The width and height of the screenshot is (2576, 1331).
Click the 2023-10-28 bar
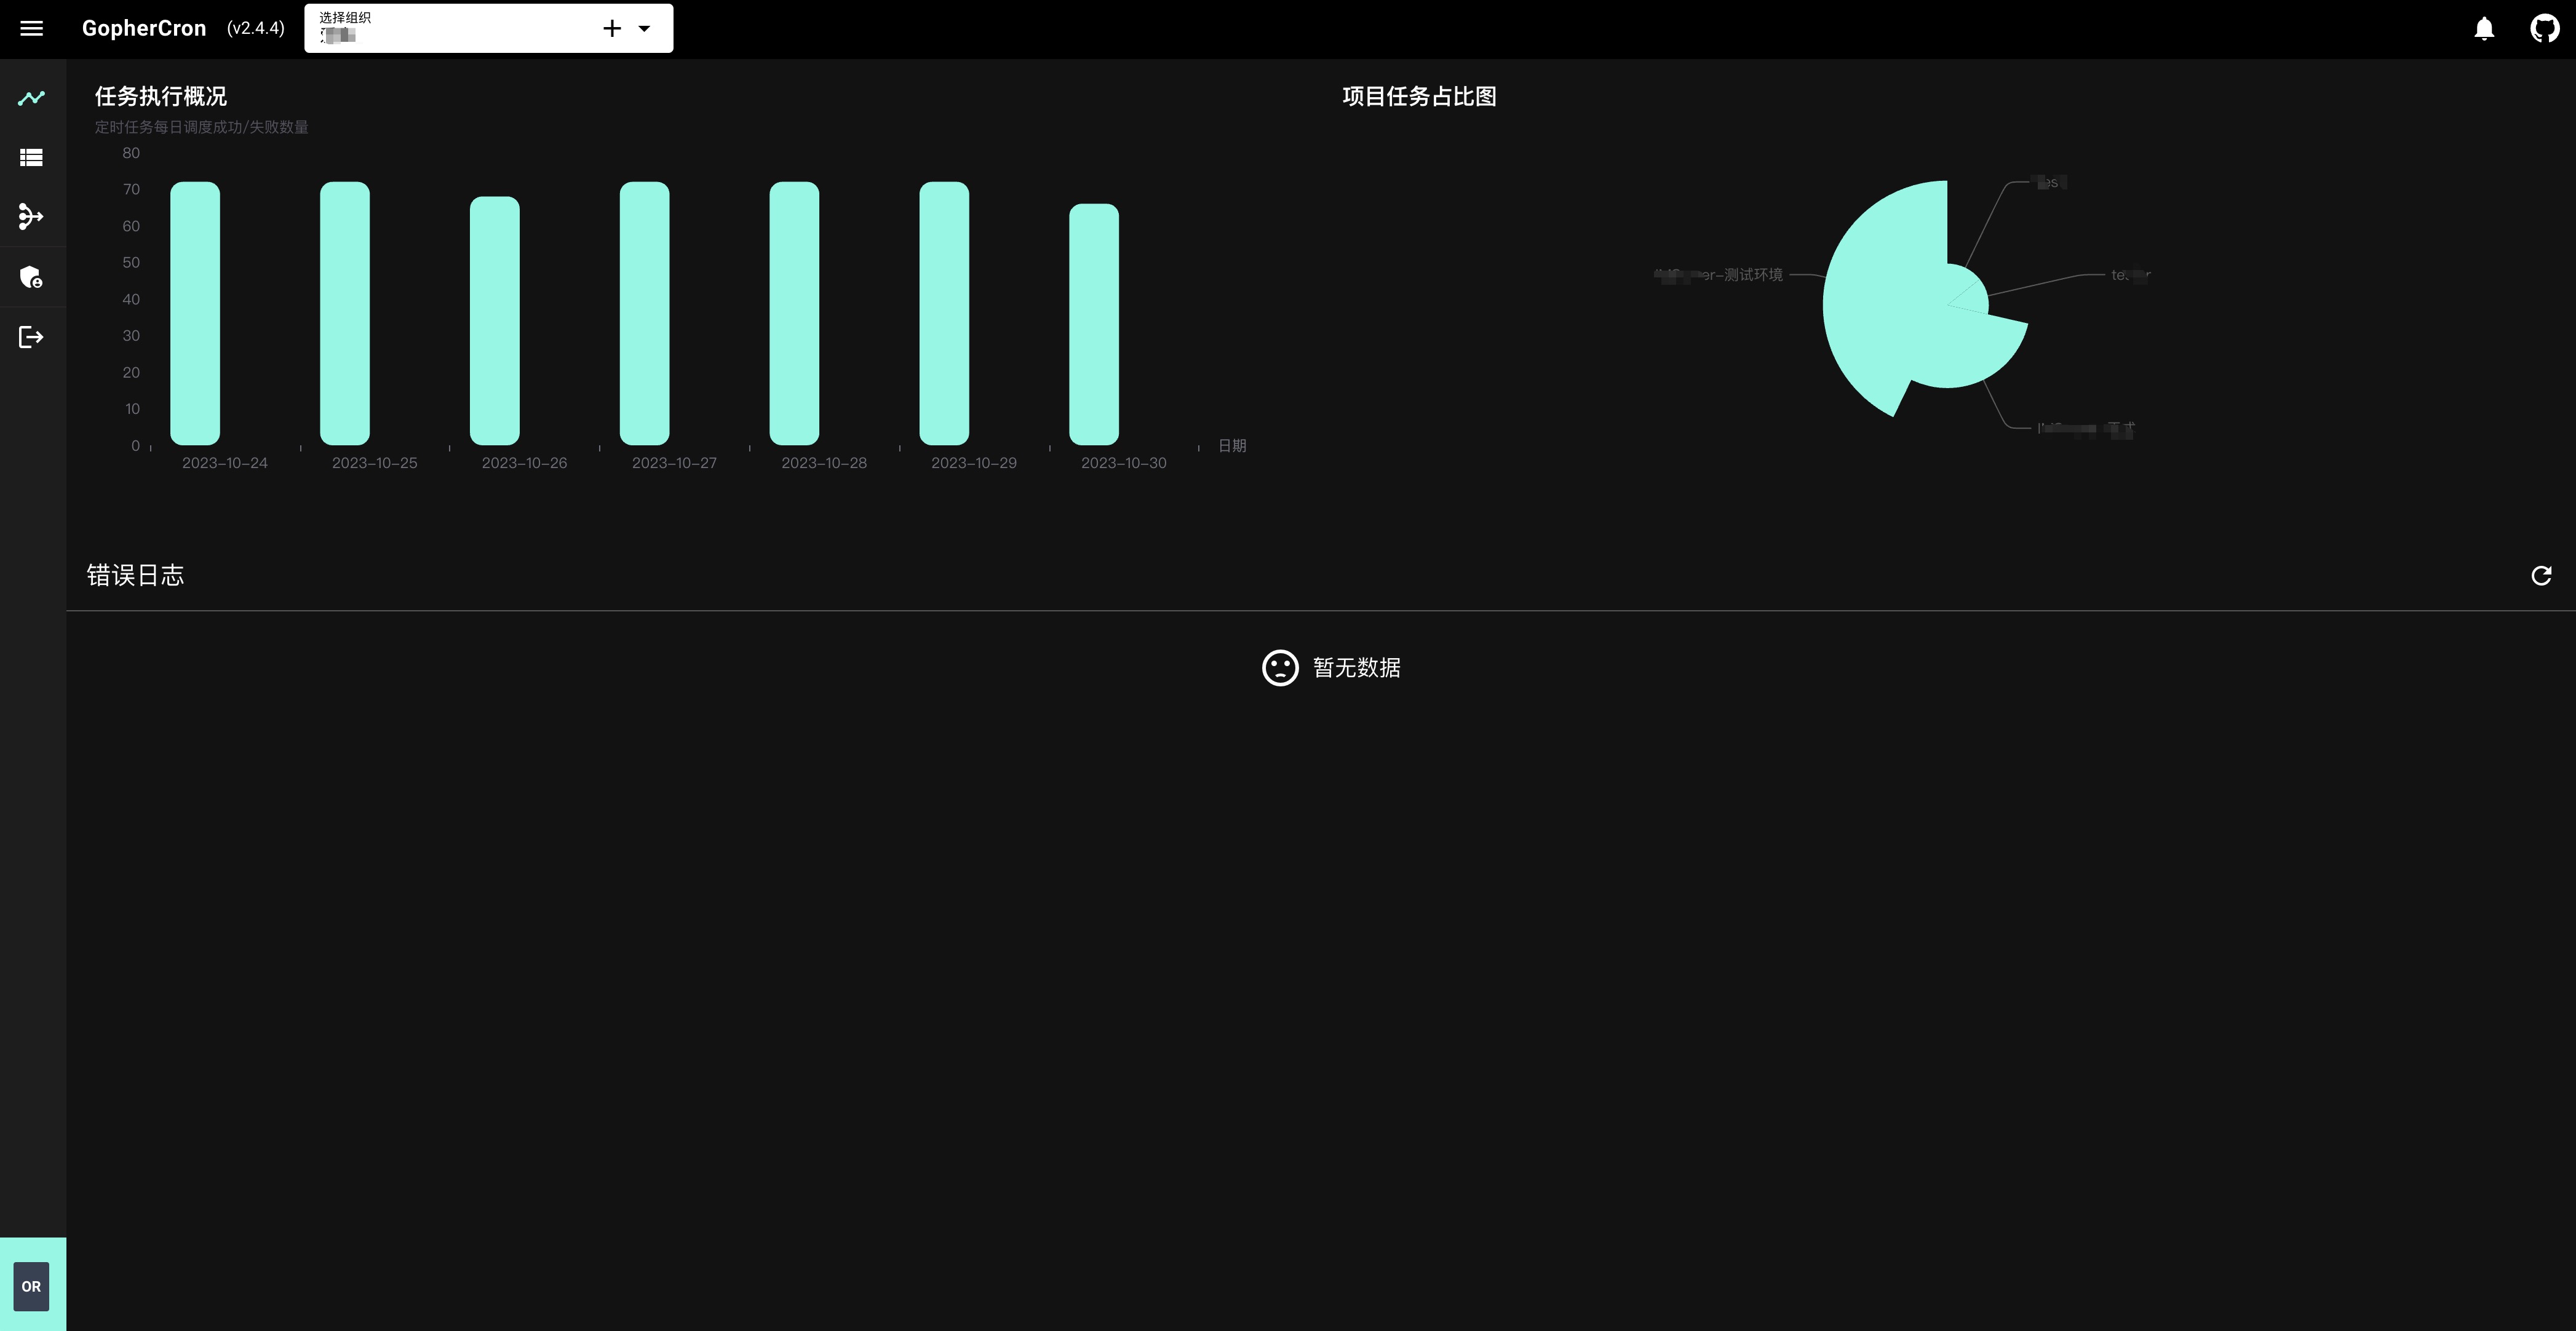point(794,313)
